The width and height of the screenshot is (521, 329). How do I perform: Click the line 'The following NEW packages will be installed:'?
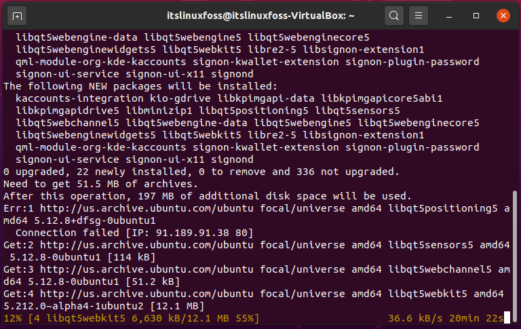tap(140, 86)
